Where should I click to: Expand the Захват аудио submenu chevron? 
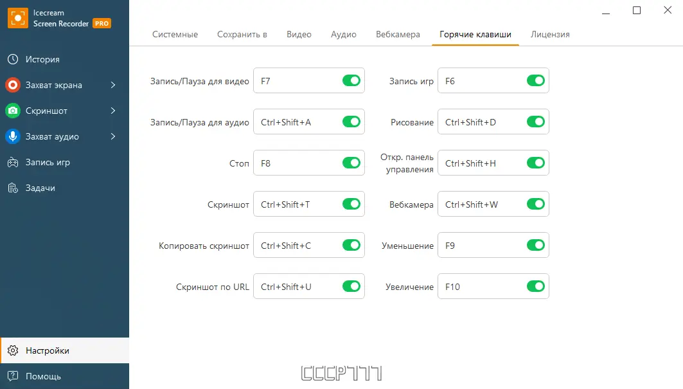[x=113, y=136]
